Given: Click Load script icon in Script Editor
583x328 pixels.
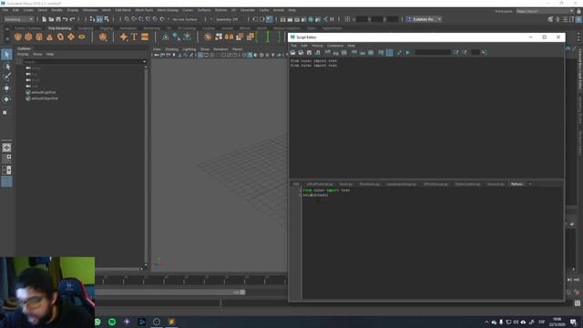Looking at the screenshot, I should click(293, 53).
